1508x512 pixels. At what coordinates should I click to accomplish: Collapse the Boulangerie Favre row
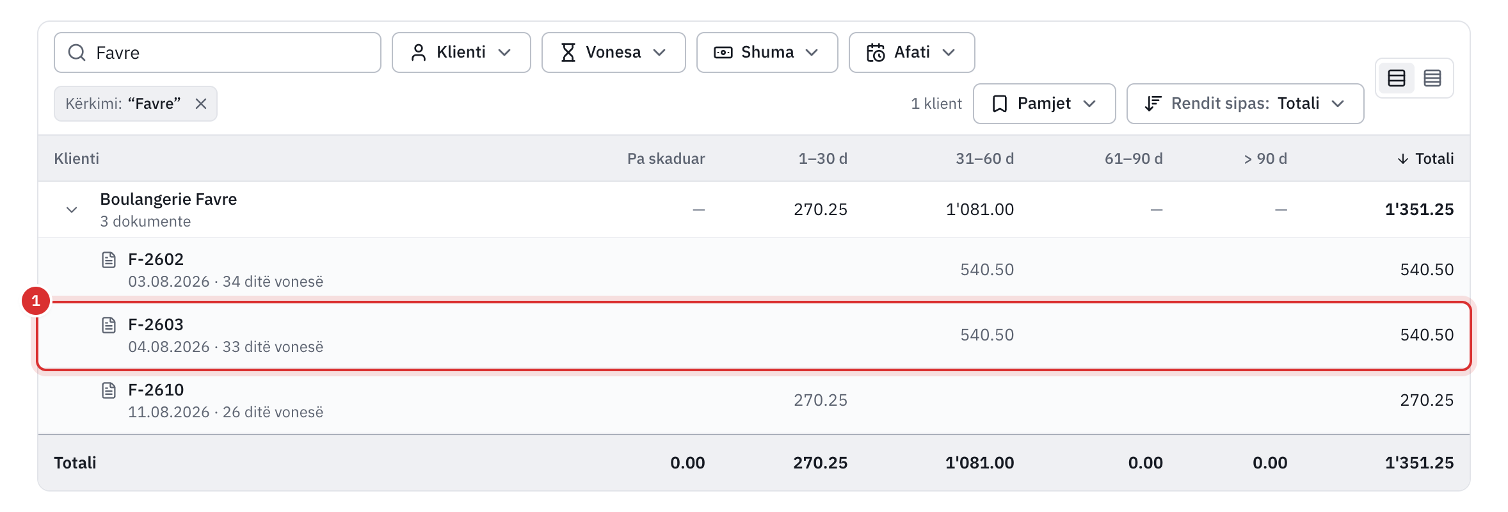[x=72, y=210]
